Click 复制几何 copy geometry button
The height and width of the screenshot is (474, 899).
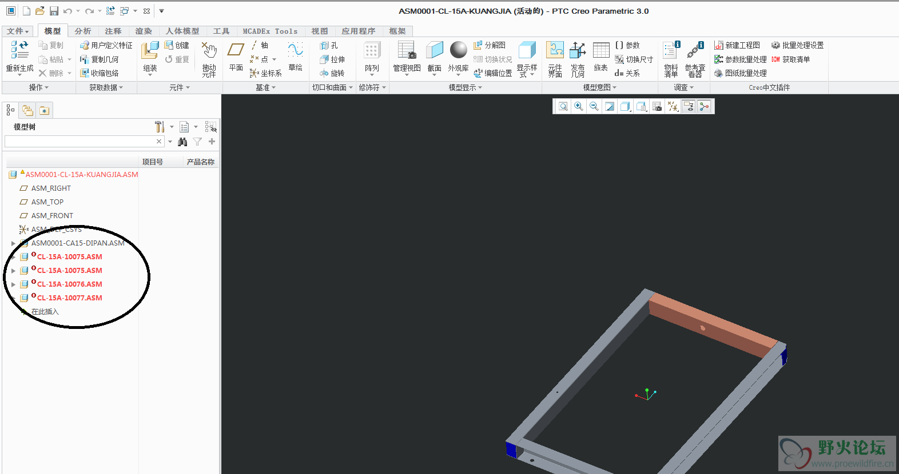100,59
